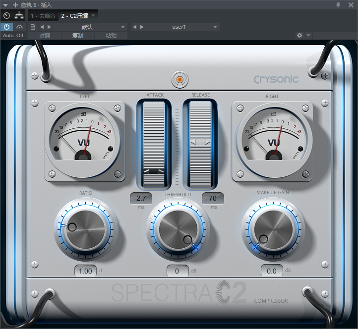Click the 对照 compare button
This screenshot has height=329, width=358.
coord(45,36)
